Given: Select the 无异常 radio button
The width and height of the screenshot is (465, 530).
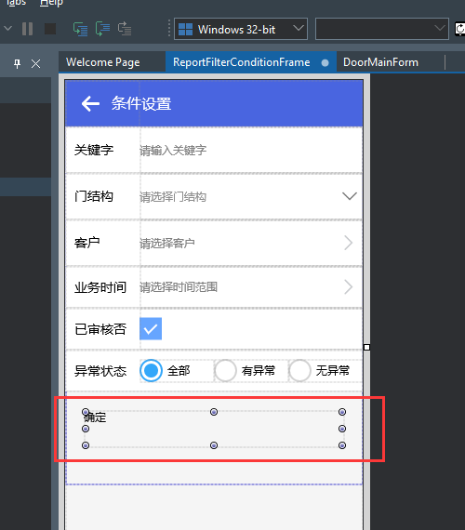Looking at the screenshot, I should coord(299,370).
